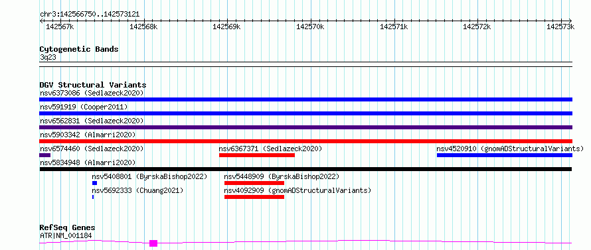Click the nsv5834948 (Almarri2020) label

click(88, 162)
